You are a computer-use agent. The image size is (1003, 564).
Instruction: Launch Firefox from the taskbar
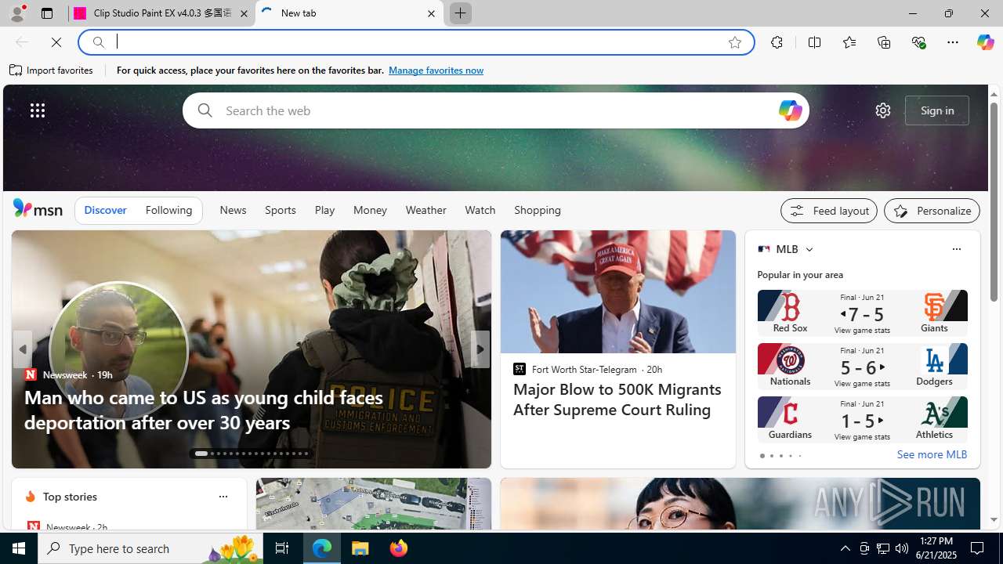tap(398, 548)
